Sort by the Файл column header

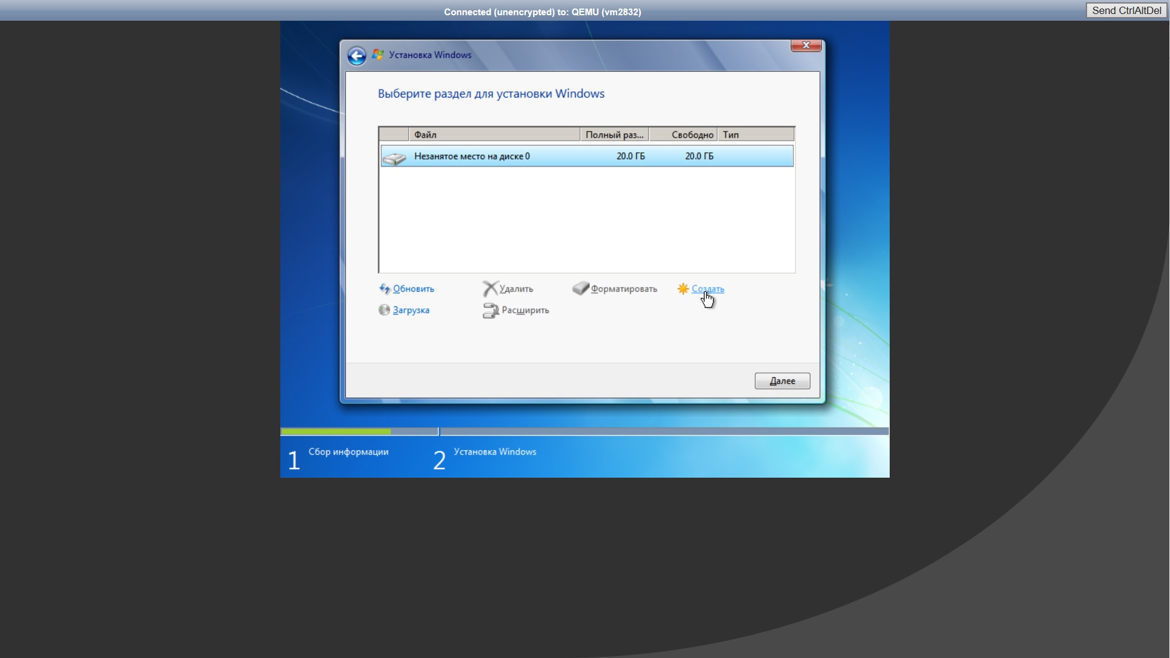click(x=494, y=135)
